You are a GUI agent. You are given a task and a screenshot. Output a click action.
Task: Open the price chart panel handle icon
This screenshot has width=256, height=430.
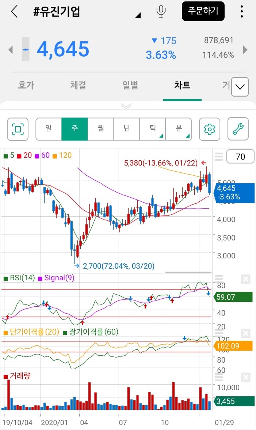pyautogui.click(x=218, y=157)
